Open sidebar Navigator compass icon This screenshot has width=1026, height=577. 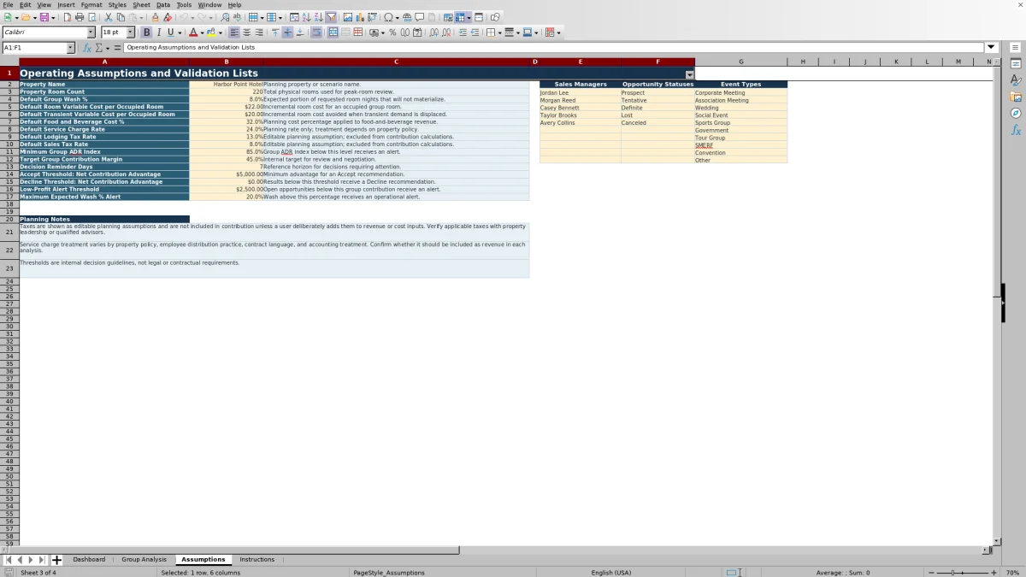tap(1016, 113)
